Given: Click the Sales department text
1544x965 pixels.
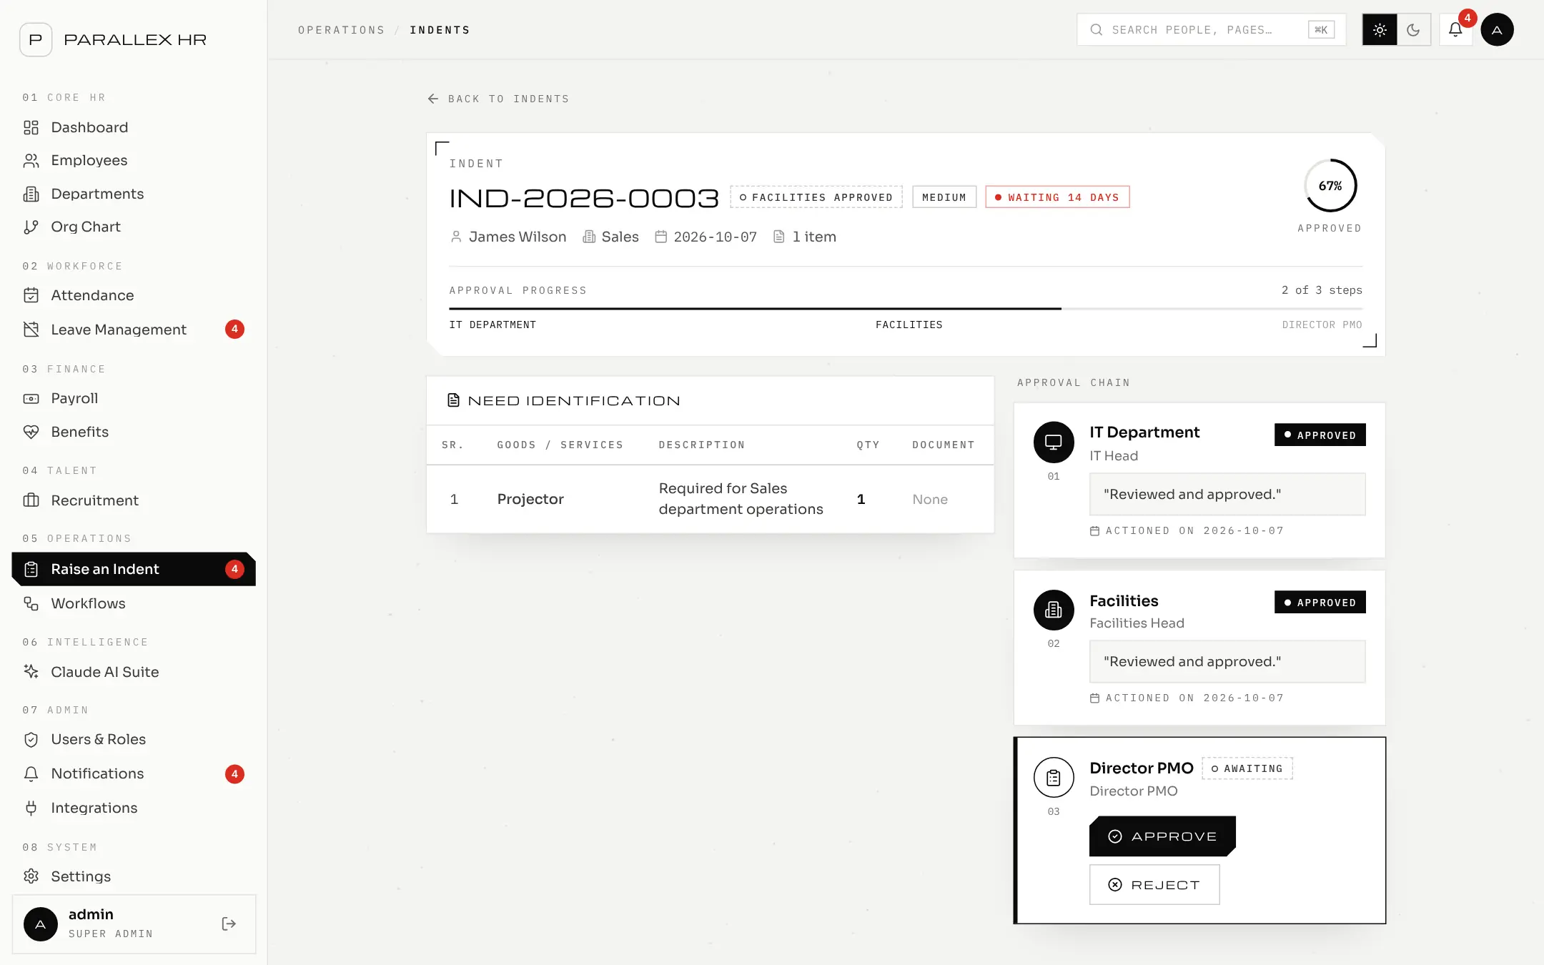Looking at the screenshot, I should point(620,237).
